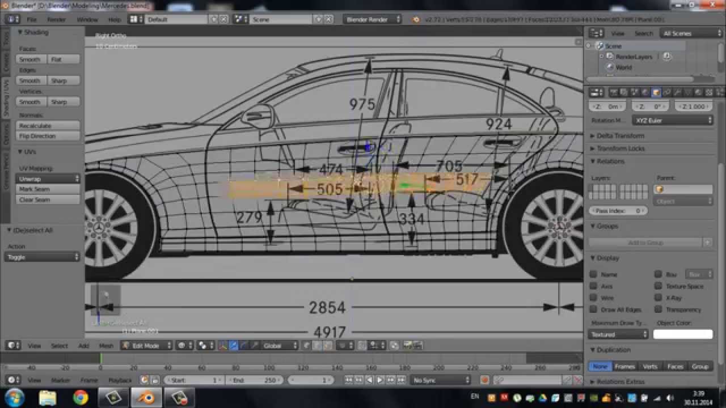Screen dimensions: 726x408
Task: Click the screen layout browse icon
Action: click(136, 19)
